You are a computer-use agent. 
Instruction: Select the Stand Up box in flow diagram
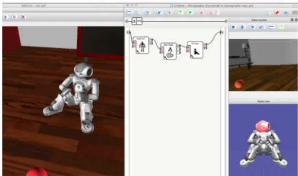(x=141, y=45)
